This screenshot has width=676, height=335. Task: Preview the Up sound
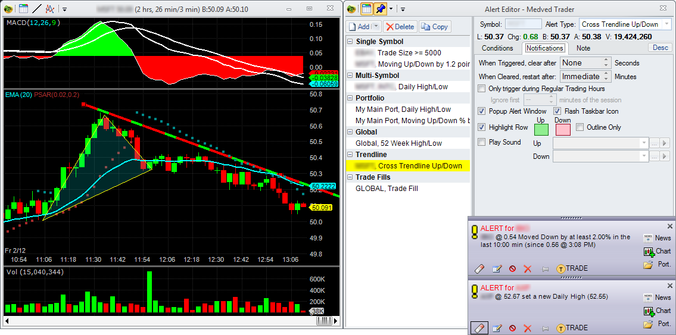tap(665, 143)
